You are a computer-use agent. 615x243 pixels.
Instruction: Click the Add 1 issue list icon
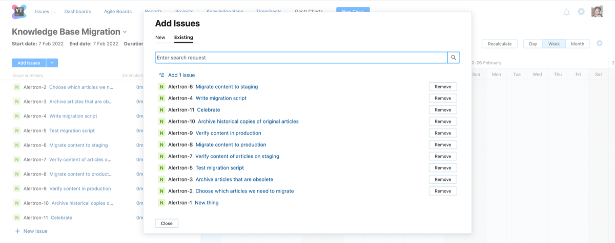[161, 75]
